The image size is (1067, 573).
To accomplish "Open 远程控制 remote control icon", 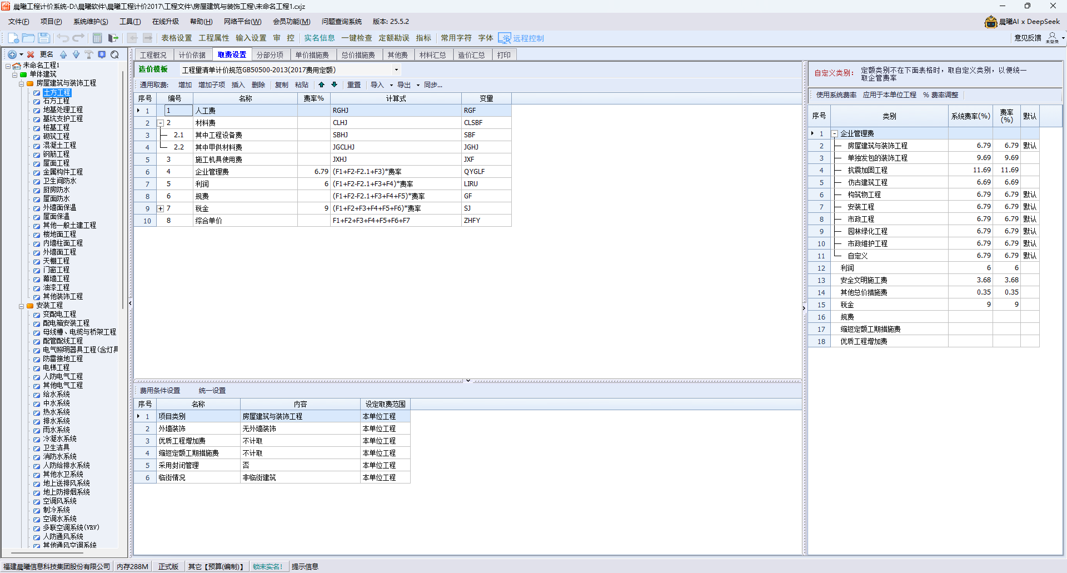I will click(x=521, y=38).
